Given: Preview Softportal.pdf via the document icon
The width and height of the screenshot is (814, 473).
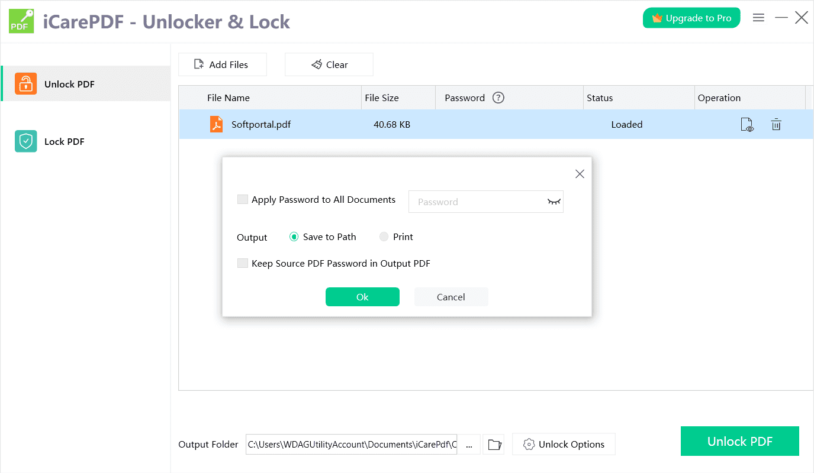Looking at the screenshot, I should [x=747, y=124].
